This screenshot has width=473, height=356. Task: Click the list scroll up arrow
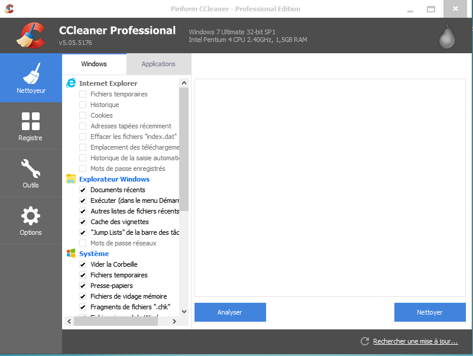pos(184,83)
